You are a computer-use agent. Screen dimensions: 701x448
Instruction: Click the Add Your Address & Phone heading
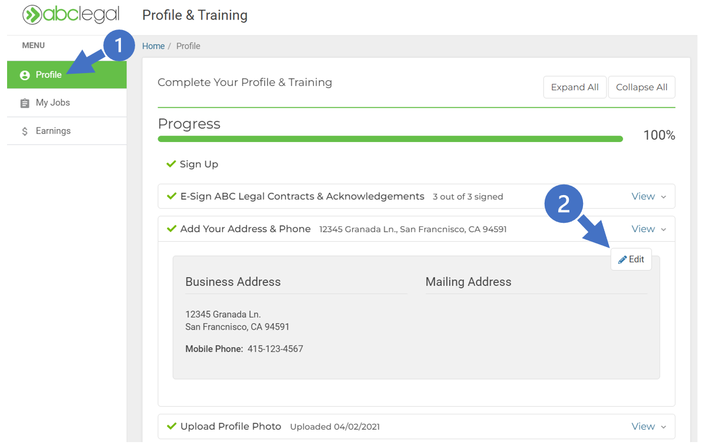tap(245, 229)
